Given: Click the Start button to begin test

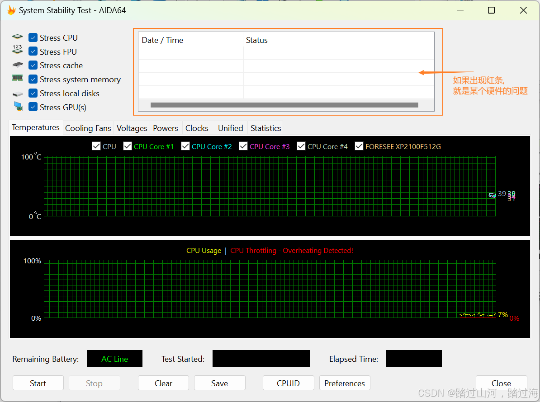Looking at the screenshot, I should (38, 383).
